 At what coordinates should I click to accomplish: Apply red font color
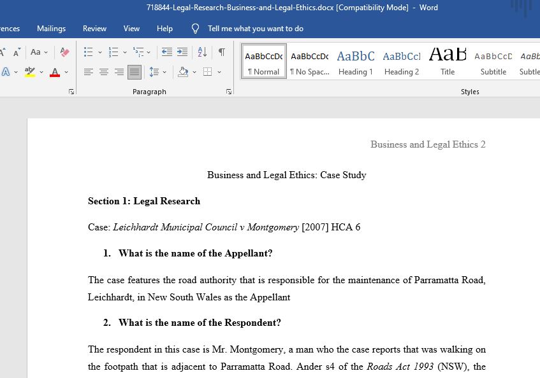point(55,72)
